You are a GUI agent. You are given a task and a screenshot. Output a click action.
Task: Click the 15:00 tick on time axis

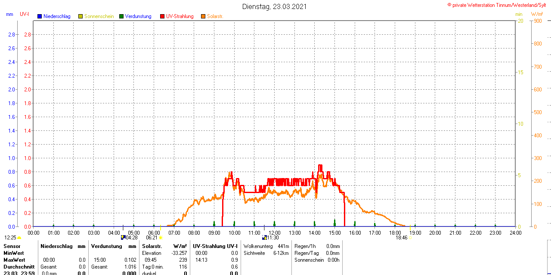pos(334,233)
